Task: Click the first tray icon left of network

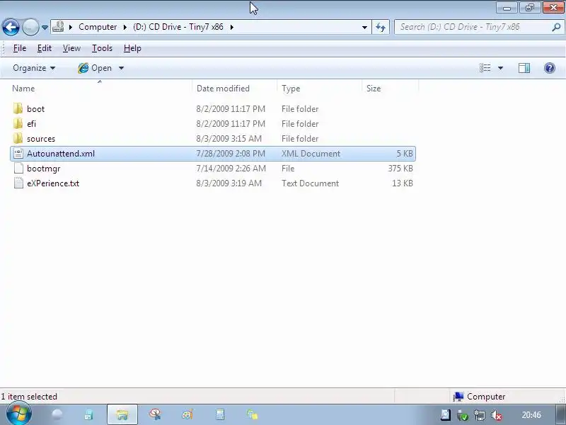Action: click(446, 415)
